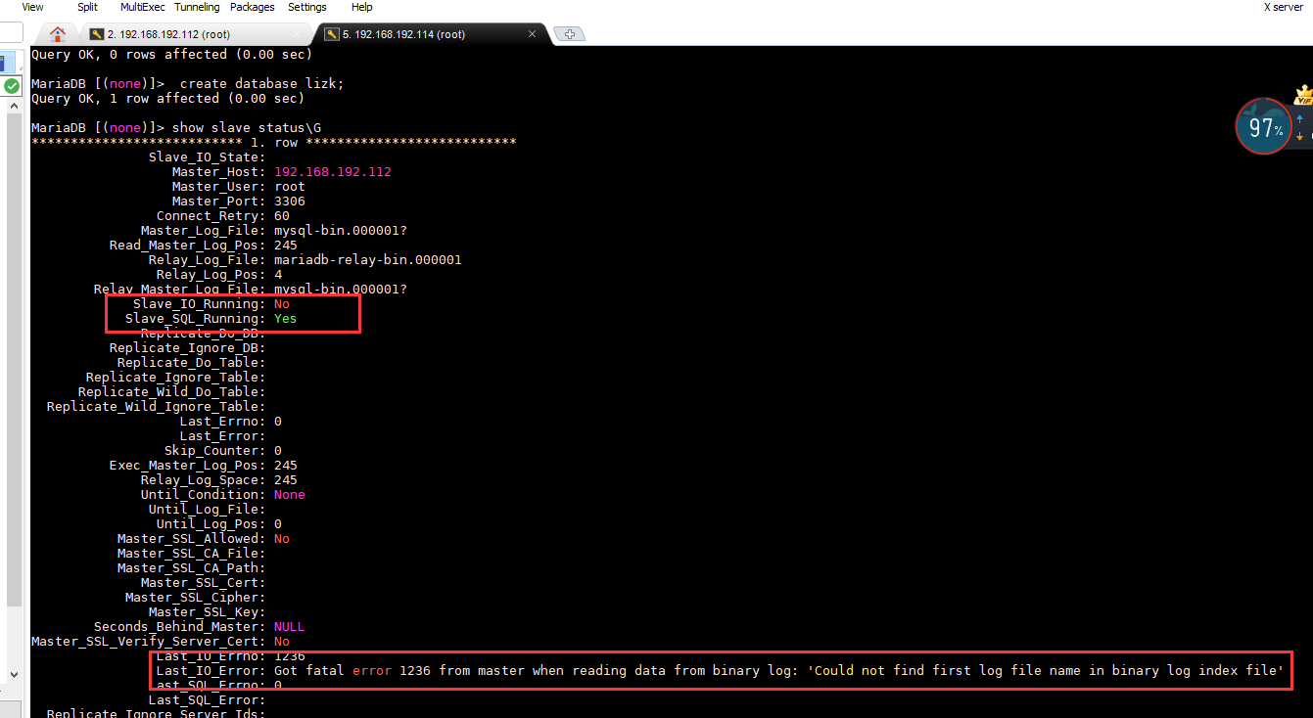Click sidebar scrollbar down arrow

(14, 674)
